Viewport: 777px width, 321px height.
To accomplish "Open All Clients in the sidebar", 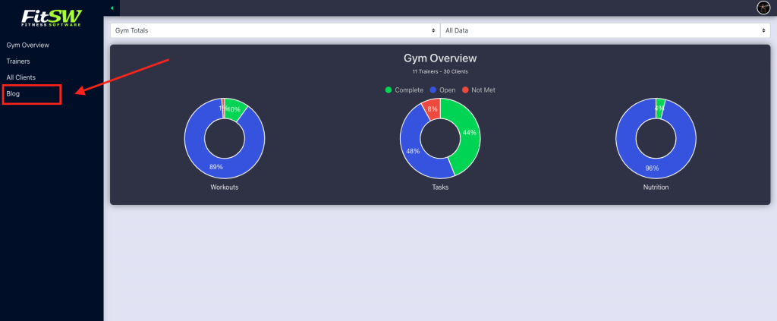I will click(x=20, y=77).
